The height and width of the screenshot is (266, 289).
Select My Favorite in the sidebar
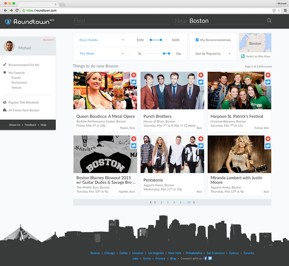17,73
